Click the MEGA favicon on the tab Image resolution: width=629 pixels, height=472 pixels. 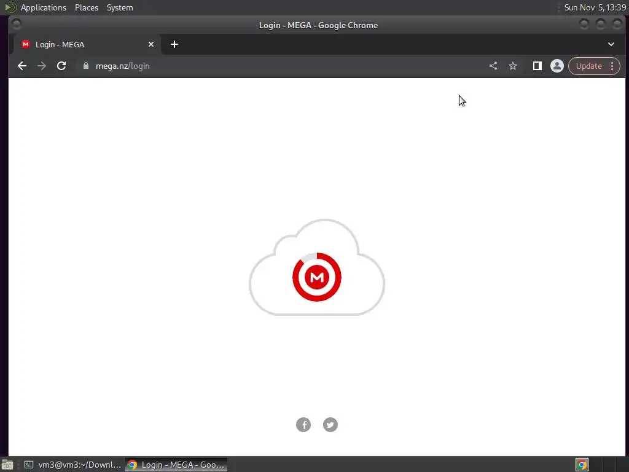click(x=26, y=44)
